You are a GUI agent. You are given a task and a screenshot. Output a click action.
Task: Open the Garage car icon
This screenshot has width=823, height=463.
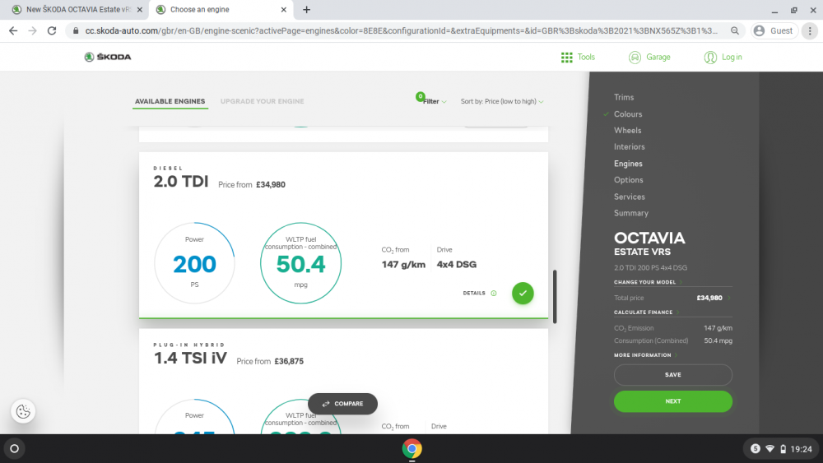(635, 57)
